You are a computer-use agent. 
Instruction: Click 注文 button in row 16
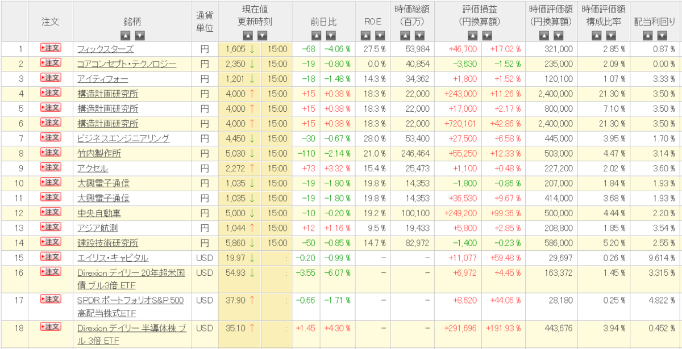coord(50,271)
